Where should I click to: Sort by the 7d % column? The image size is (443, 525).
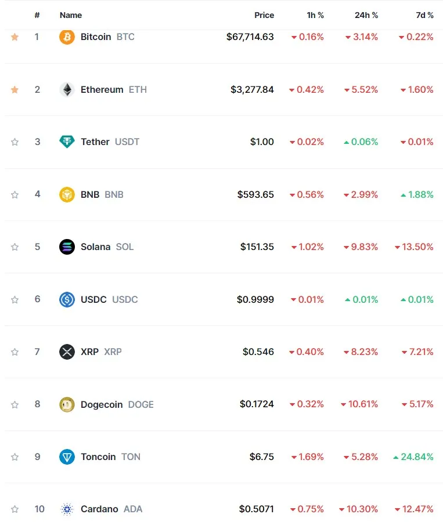pos(424,15)
